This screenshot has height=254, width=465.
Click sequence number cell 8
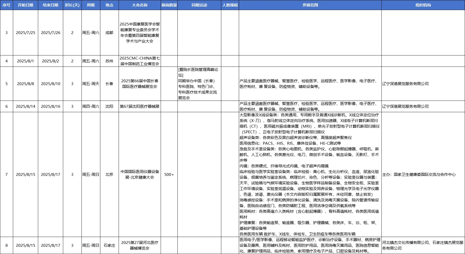click(x=6, y=245)
